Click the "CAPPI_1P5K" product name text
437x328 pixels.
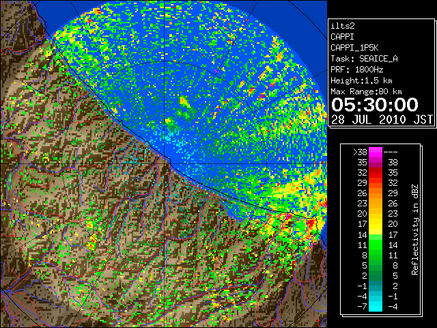354,48
